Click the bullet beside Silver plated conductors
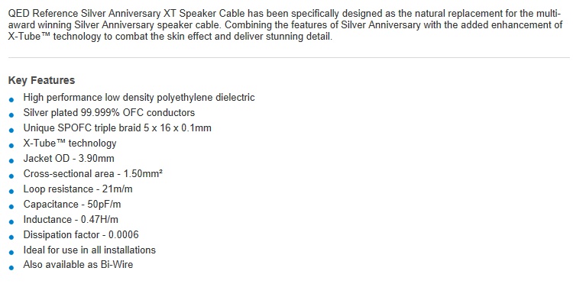This screenshot has width=573, height=300. click(x=11, y=115)
